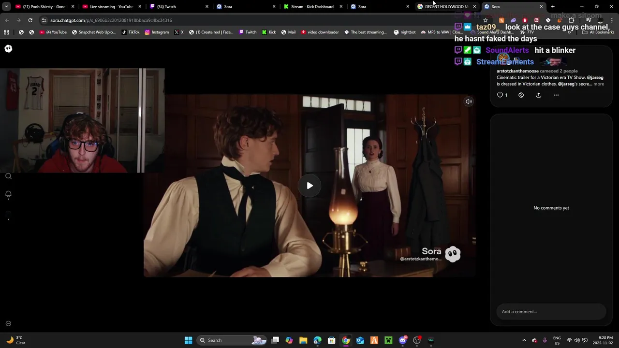Open microphone tray icon
This screenshot has height=348, width=619.
(545, 340)
